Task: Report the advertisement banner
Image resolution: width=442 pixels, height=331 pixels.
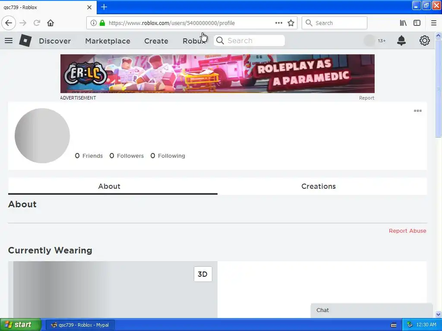Action: pos(366,98)
